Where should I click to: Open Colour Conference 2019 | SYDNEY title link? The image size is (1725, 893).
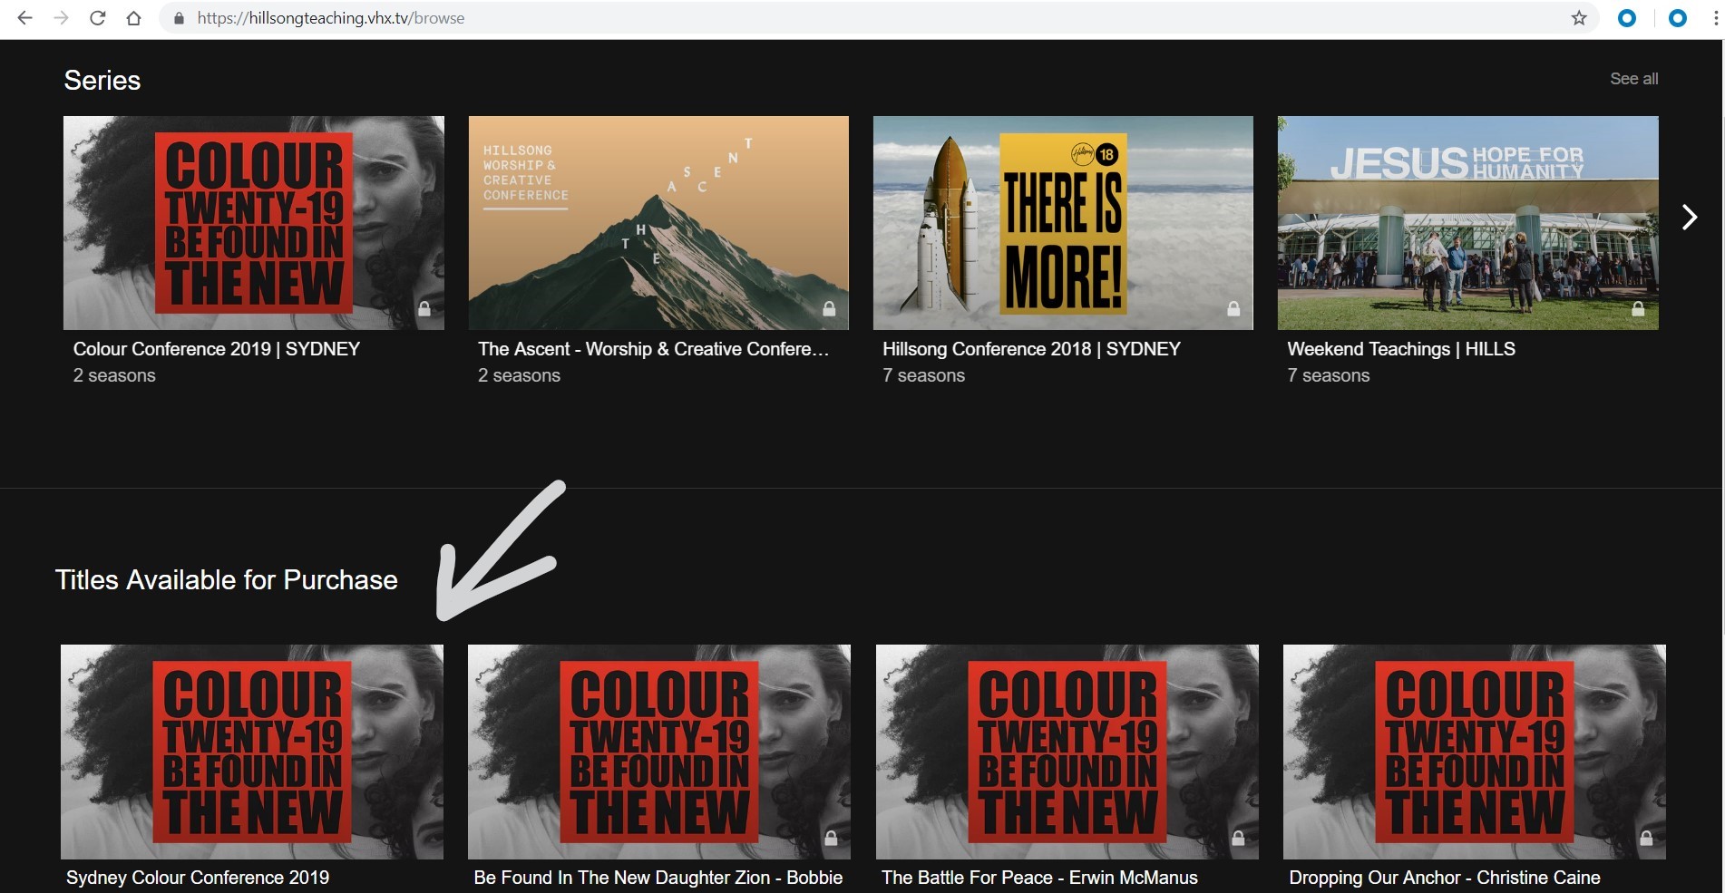point(217,349)
